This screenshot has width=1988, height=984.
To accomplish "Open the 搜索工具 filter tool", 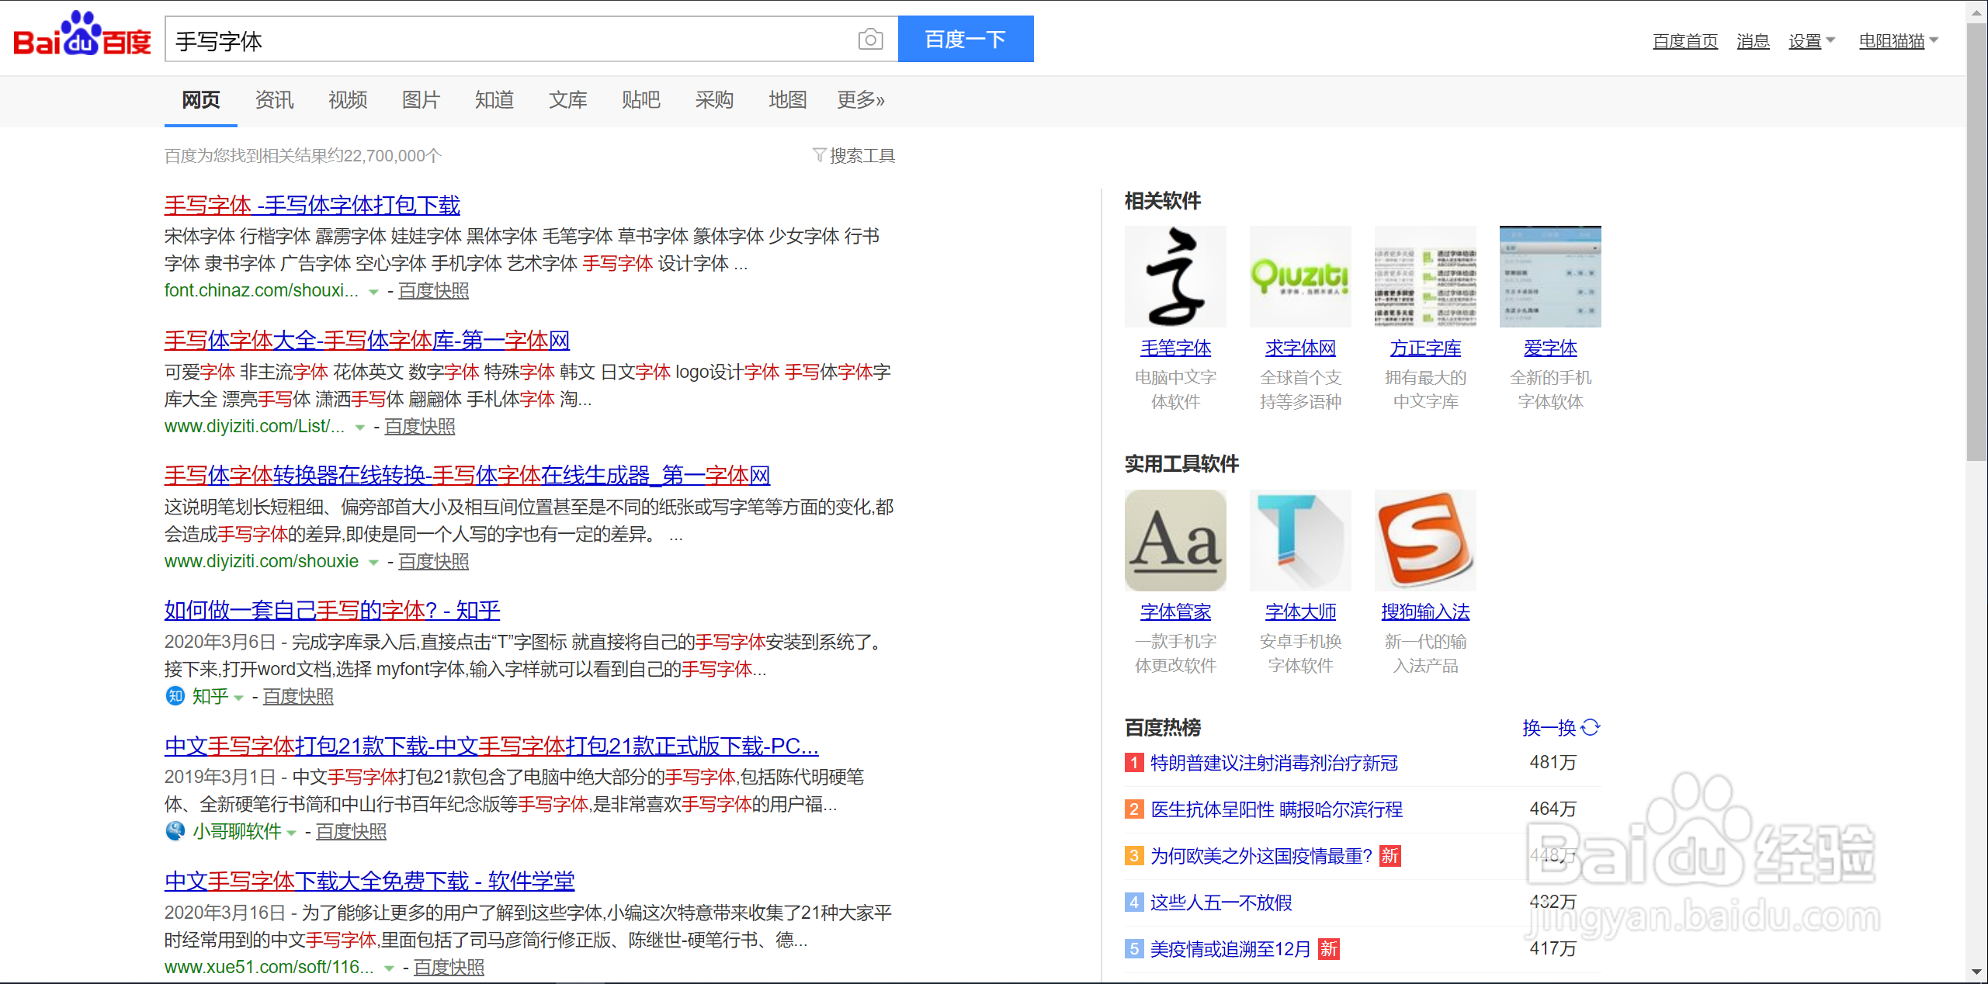I will (x=853, y=155).
